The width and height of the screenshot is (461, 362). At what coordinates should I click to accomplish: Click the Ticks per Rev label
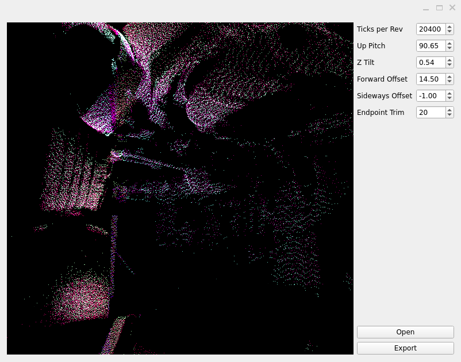[379, 29]
